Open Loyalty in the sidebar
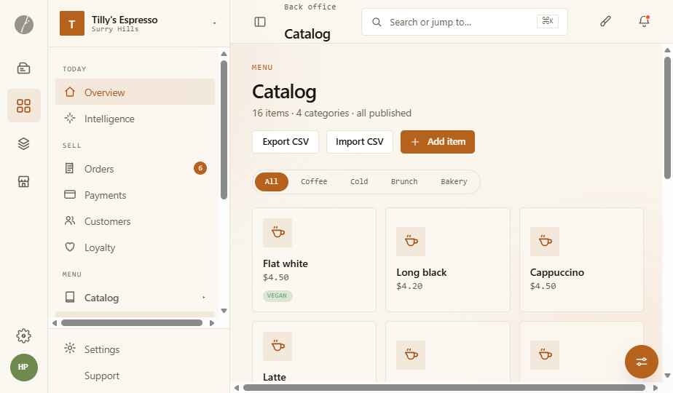Image resolution: width=673 pixels, height=393 pixels. pos(135,247)
